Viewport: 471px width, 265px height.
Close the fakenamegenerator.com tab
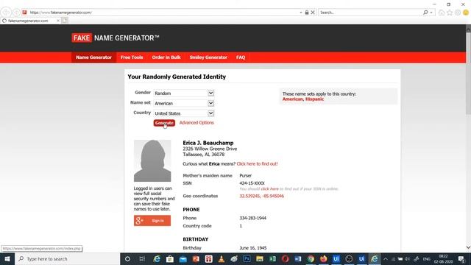coord(58,21)
